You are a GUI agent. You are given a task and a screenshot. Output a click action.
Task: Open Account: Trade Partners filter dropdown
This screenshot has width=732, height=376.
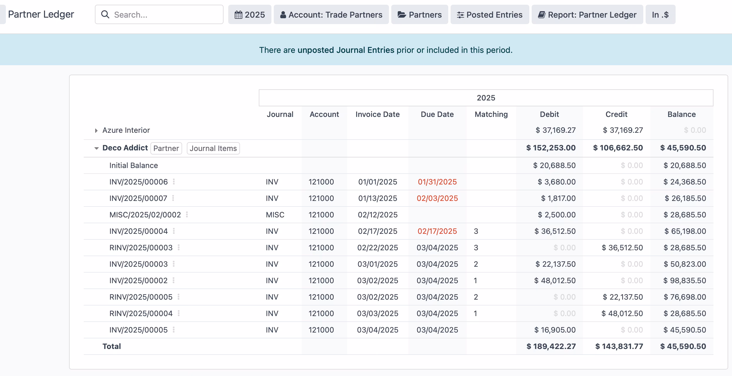[331, 14]
